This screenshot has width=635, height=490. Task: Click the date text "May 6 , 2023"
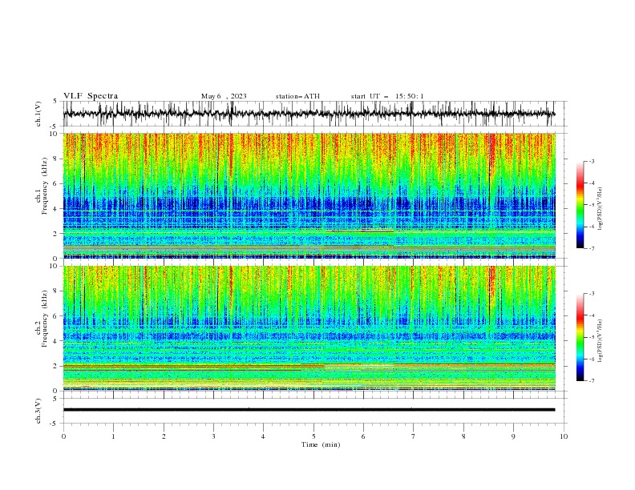coord(224,96)
